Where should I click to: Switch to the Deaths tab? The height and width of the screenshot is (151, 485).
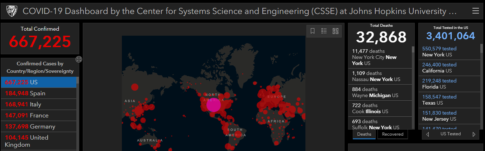coord(364,134)
